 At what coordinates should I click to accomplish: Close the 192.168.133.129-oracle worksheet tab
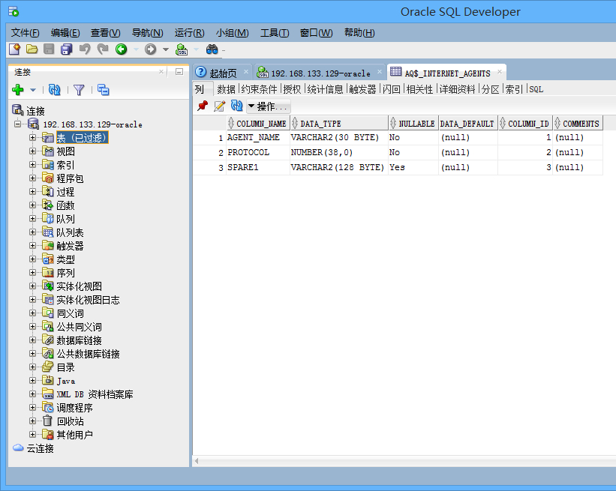coord(380,72)
